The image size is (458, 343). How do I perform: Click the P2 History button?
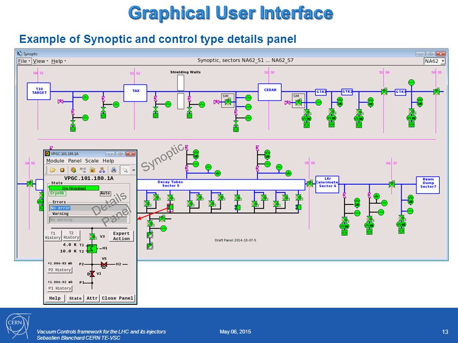click(x=60, y=270)
